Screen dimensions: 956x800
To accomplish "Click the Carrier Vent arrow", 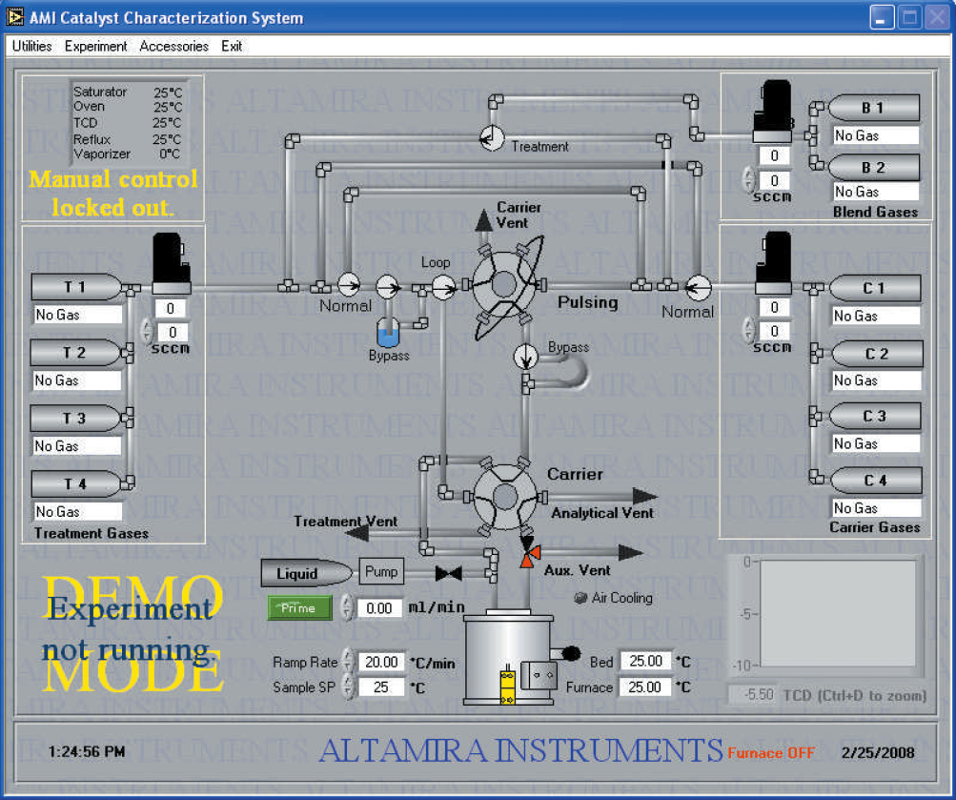I will tap(483, 220).
